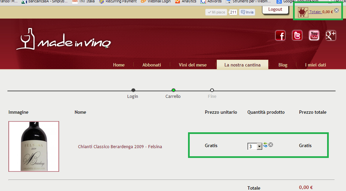The image size is (346, 191).
Task: Click the Nome column header
Action: pos(80,112)
